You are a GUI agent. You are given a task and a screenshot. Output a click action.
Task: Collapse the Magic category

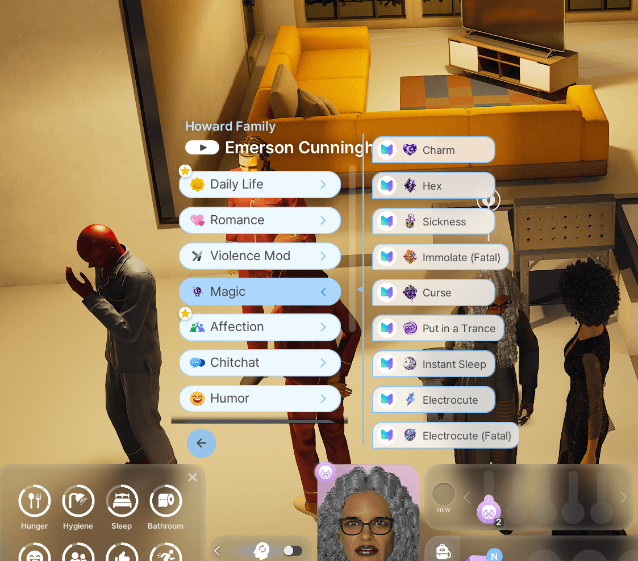pos(260,292)
